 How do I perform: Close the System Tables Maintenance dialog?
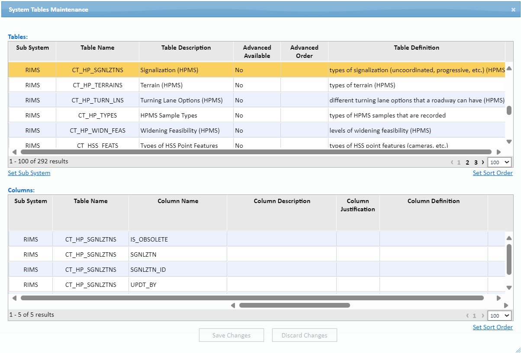[x=513, y=10]
